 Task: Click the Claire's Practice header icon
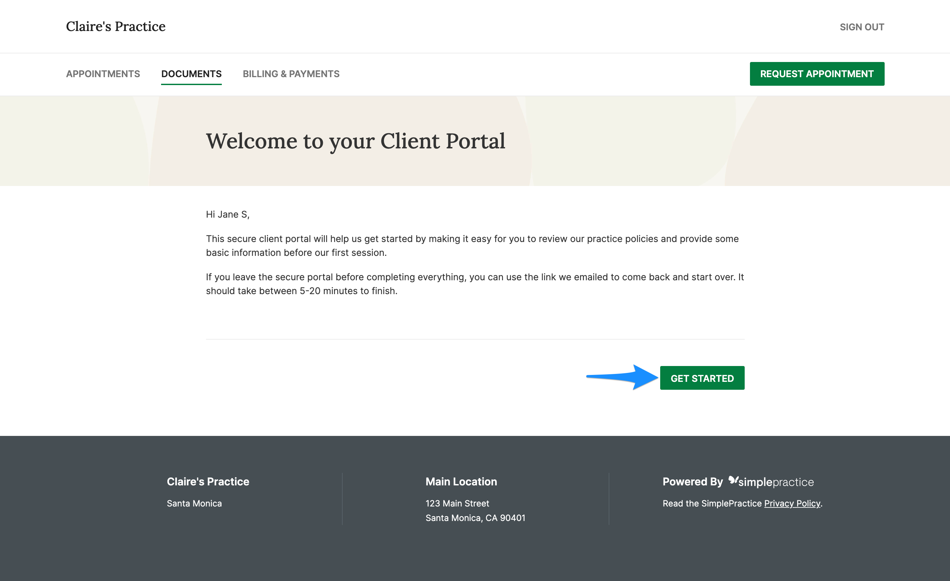click(x=115, y=26)
